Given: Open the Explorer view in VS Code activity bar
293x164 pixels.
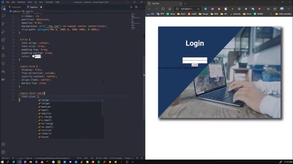Looking at the screenshot, I should click(3, 8).
